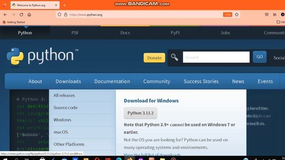The image size is (285, 160).
Task: Open the News navigation menu
Action: [238, 81]
